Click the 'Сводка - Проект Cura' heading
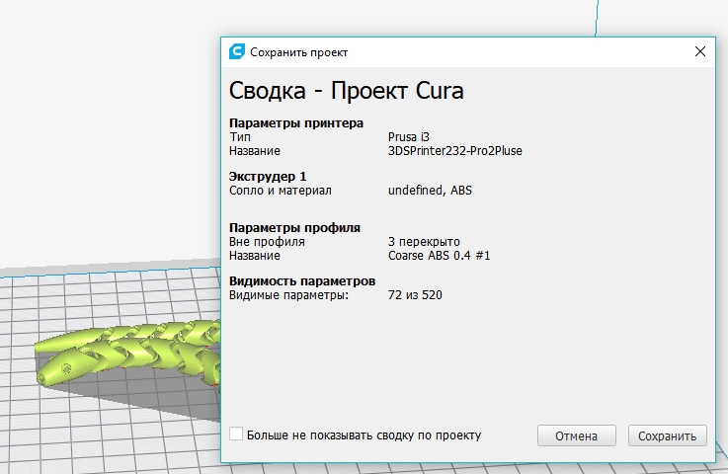Viewport: 728px width, 474px height. [347, 91]
